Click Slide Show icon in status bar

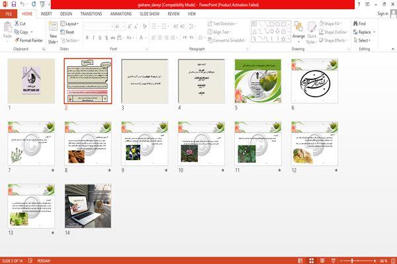point(333,261)
